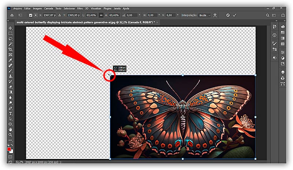
Task: Click the red foreground color swatch
Action: (9, 149)
